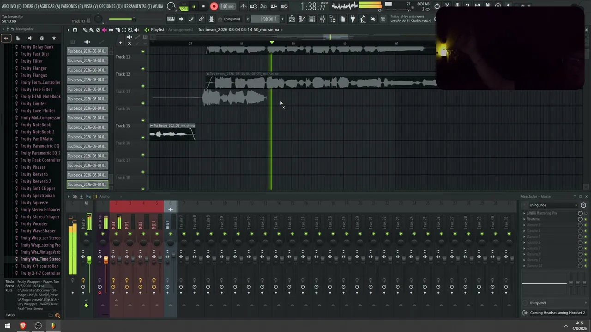Click the red Record button
Viewport: 591px width, 332px height.
click(214, 6)
